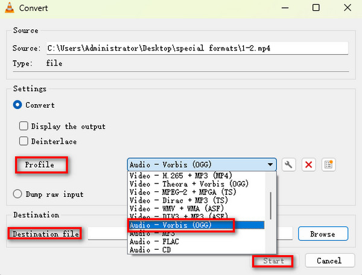Choose Video - Dirac + MP3 (TS) profile
Viewport: 362px width, 275px height.
[196, 200]
